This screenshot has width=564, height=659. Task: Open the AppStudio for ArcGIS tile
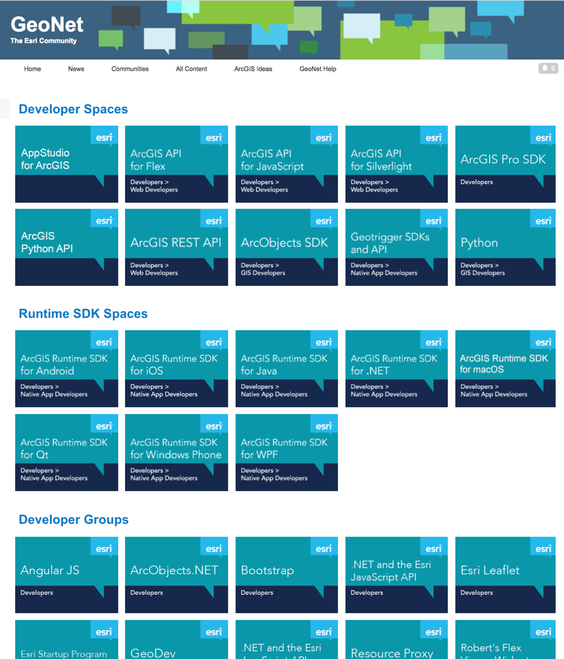66,164
